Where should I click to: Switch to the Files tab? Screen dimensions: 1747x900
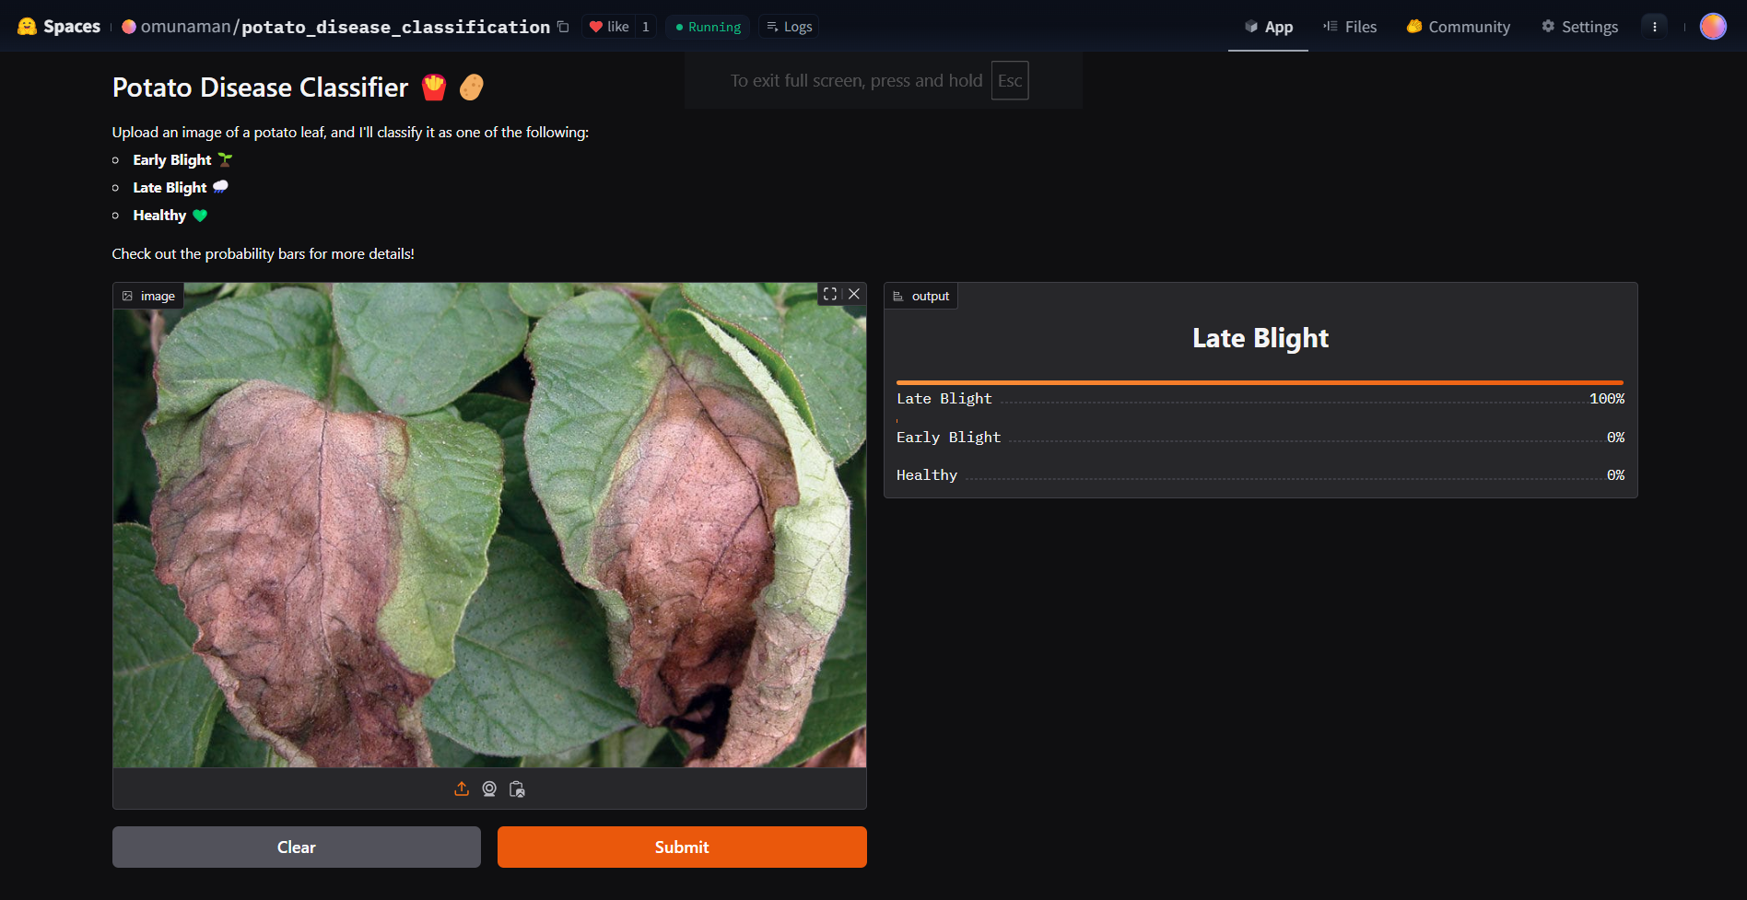click(x=1350, y=27)
